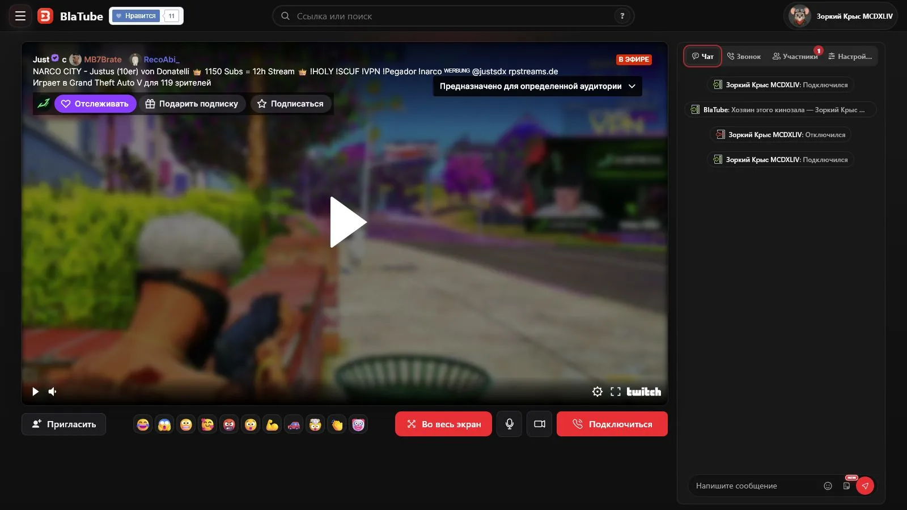The height and width of the screenshot is (510, 907).
Task: Click the BlaTube logo
Action: [x=70, y=16]
